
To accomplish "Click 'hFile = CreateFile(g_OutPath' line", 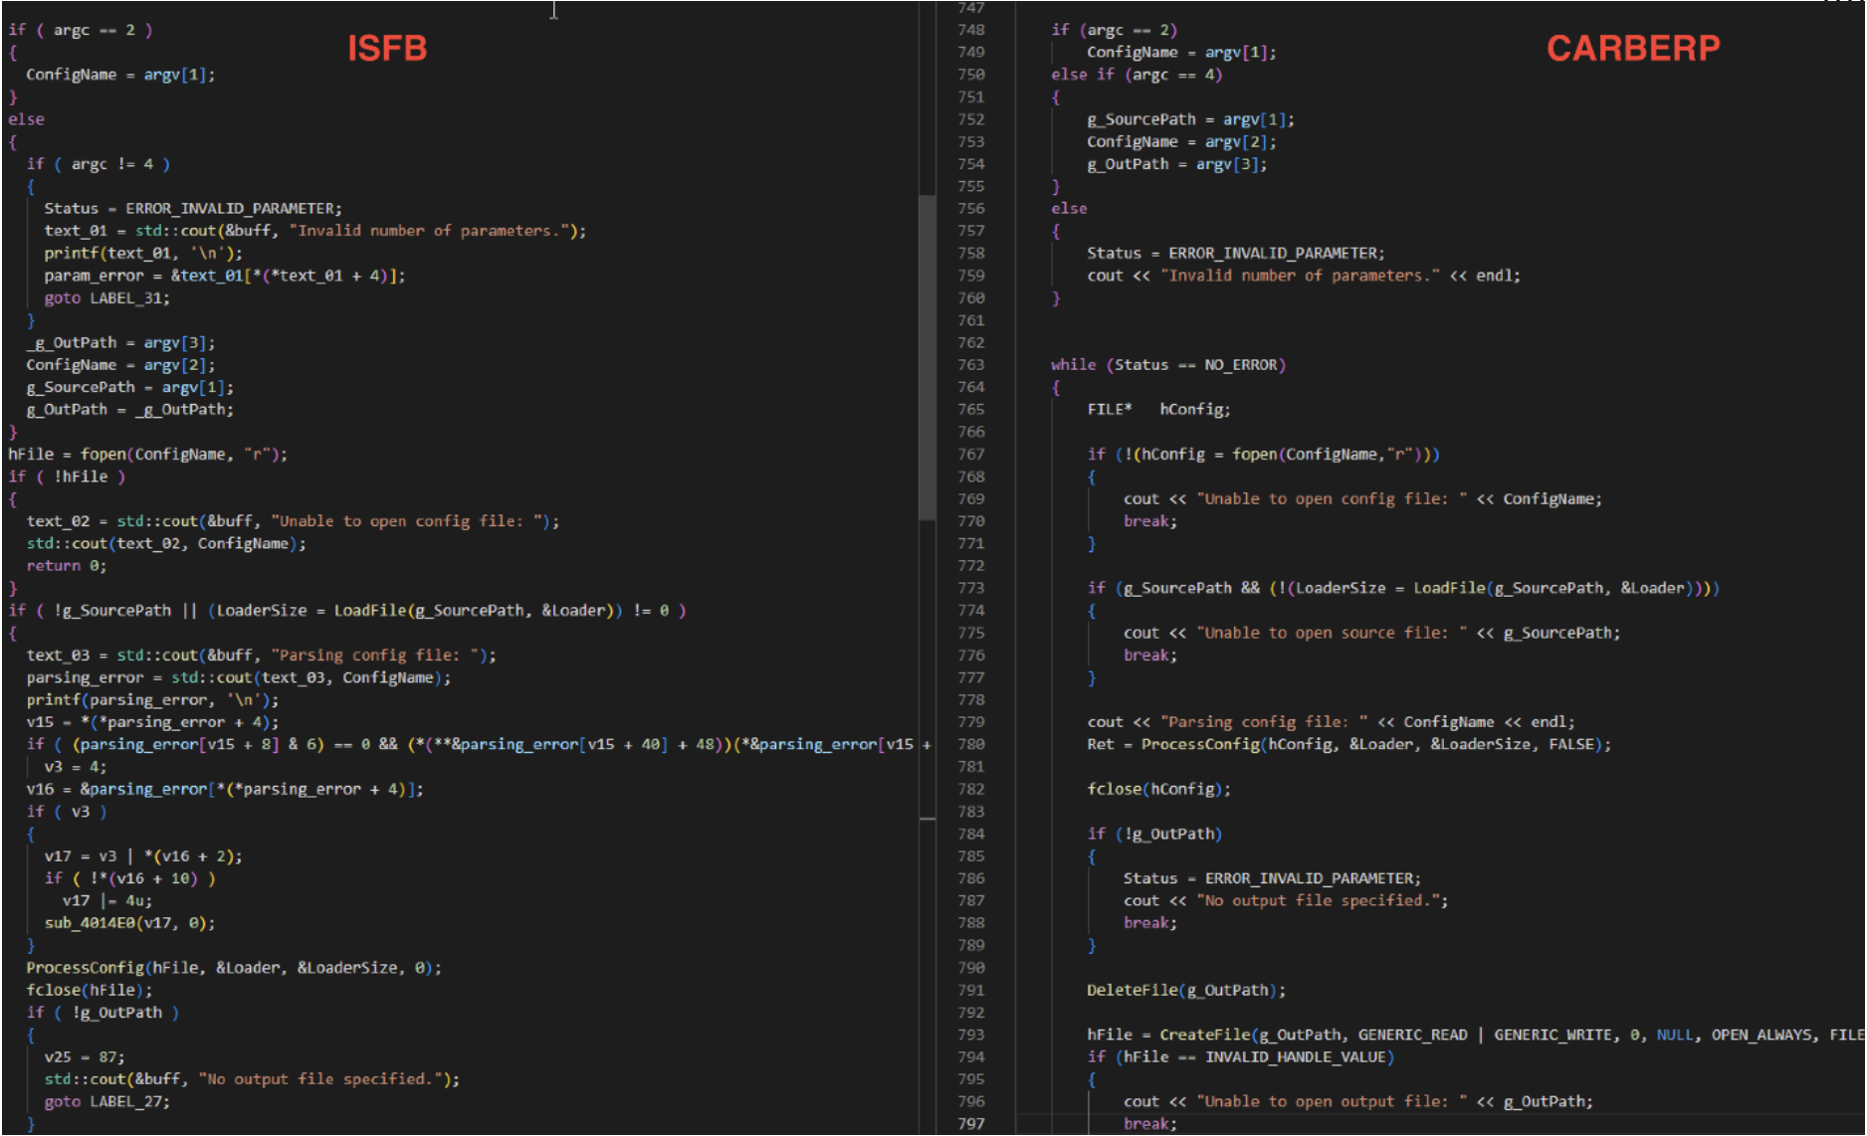I will [x=1477, y=1036].
